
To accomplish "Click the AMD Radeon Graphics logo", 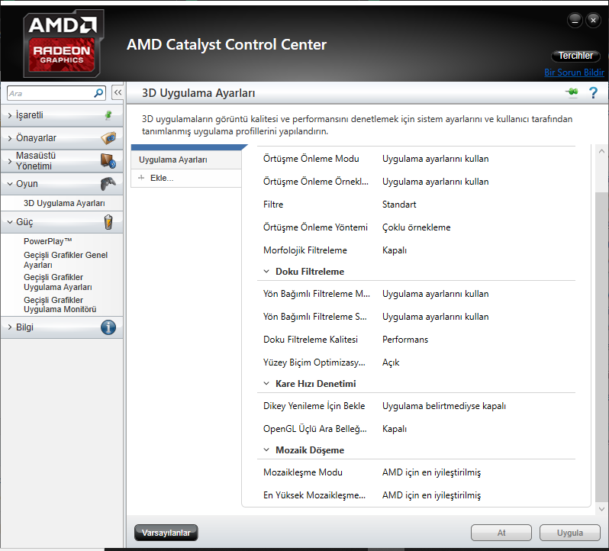I will coord(63,43).
